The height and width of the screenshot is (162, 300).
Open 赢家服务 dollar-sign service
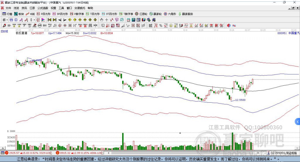[185, 14]
